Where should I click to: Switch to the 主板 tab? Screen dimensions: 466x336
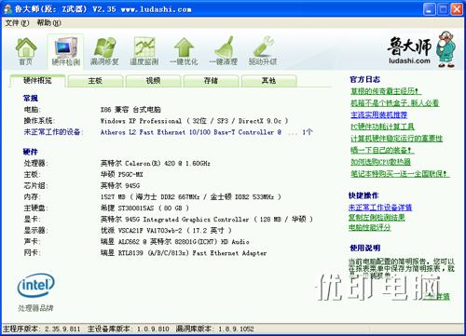point(95,81)
